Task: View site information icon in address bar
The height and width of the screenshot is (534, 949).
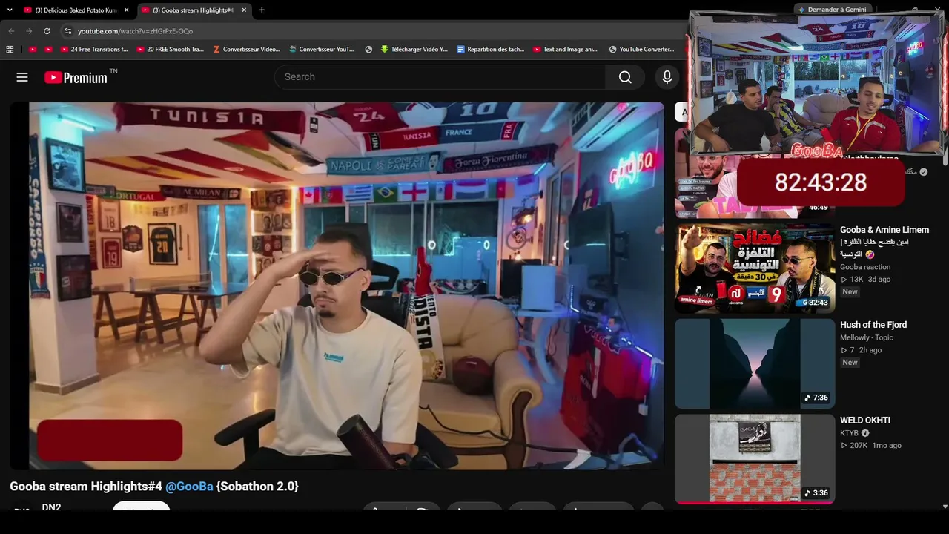Action: [x=67, y=31]
